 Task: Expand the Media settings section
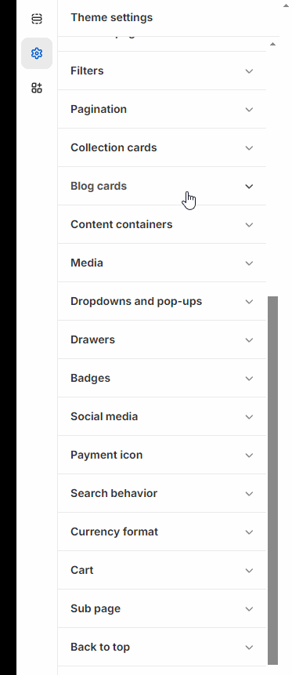(162, 263)
